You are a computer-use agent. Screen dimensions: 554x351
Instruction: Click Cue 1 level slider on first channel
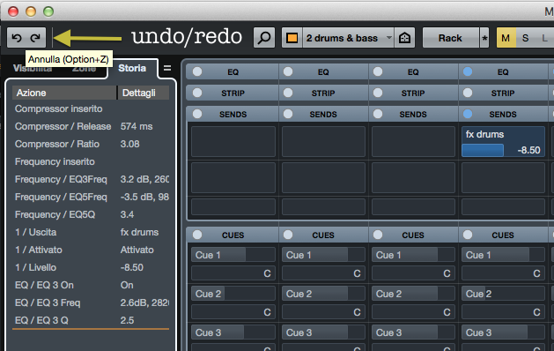coord(233,255)
